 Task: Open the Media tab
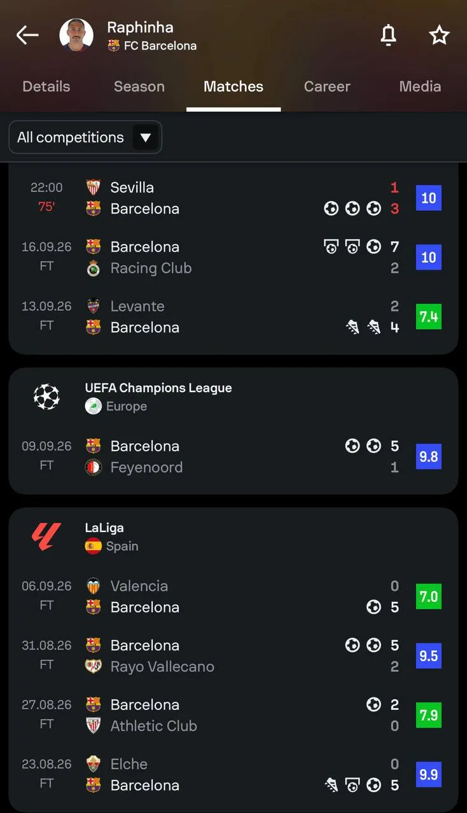(420, 86)
